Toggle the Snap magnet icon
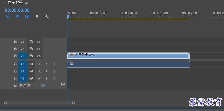Image resolution: width=224 pixels, height=111 pixels. click(x=18, y=16)
